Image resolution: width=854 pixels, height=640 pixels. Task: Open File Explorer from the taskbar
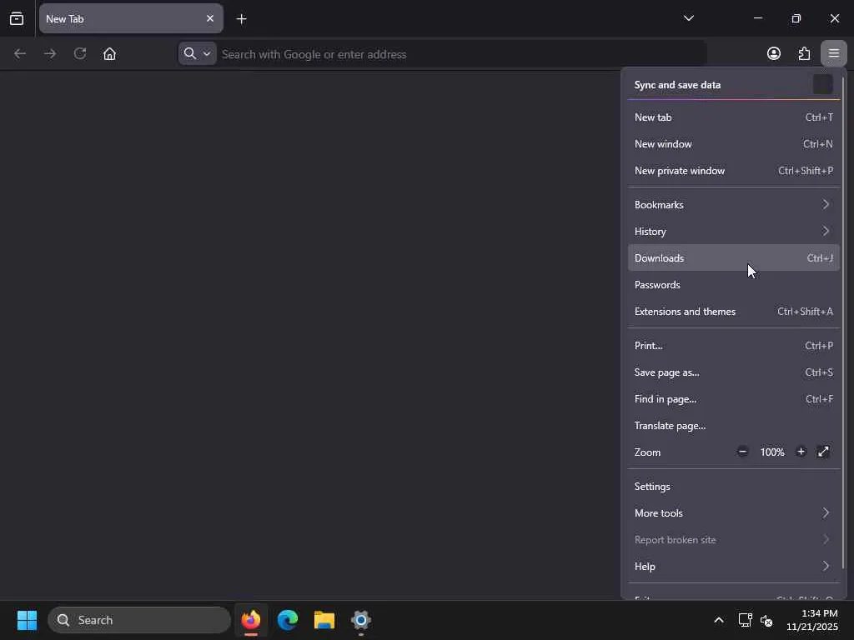(x=324, y=620)
